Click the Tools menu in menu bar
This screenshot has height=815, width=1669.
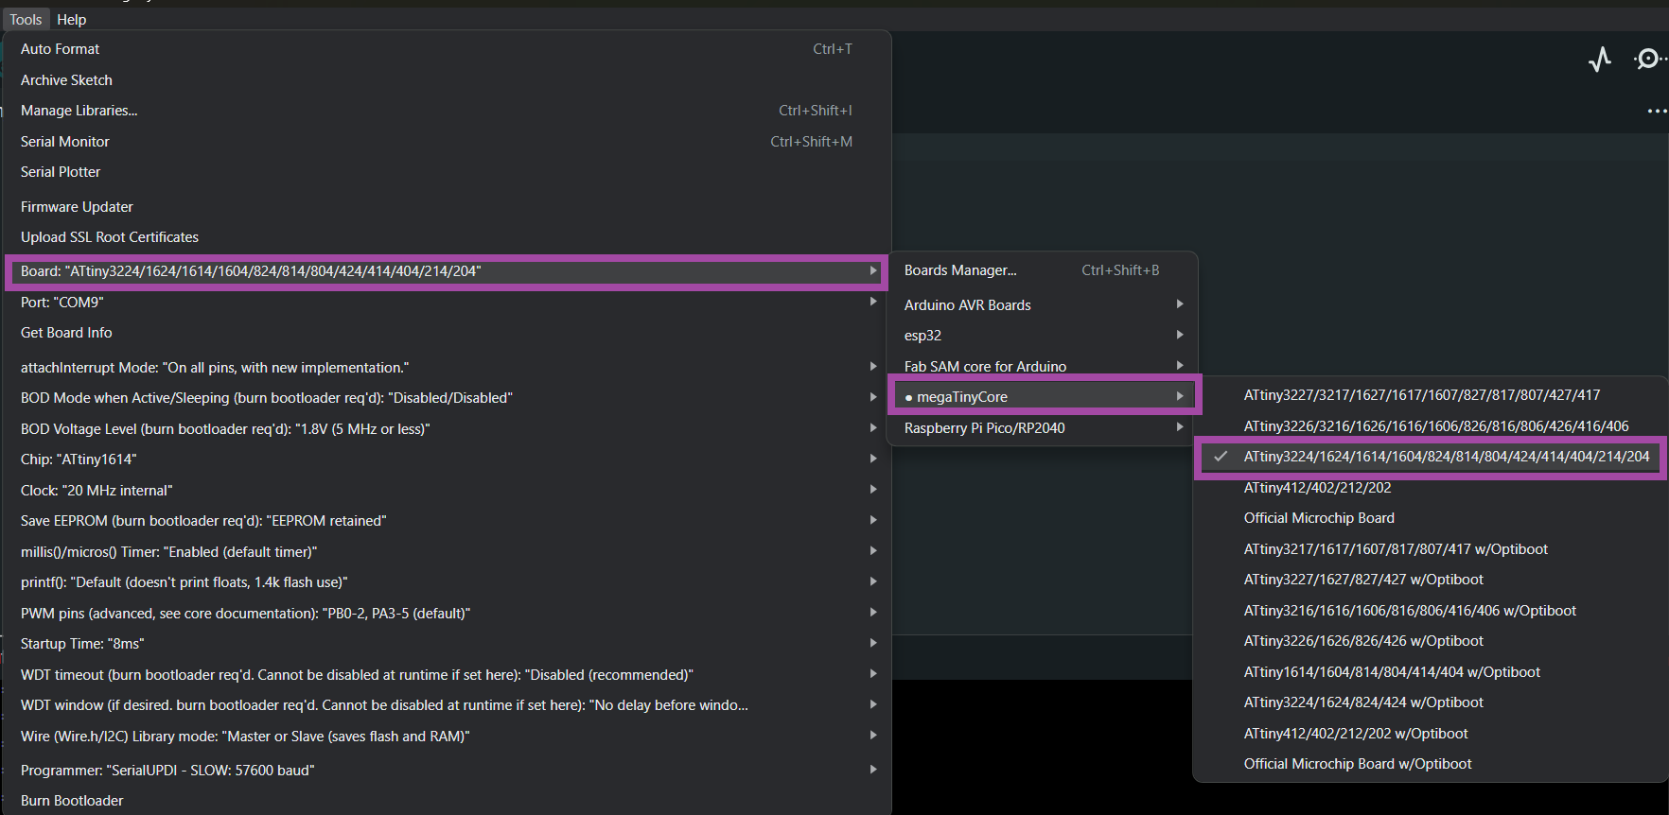tap(26, 19)
